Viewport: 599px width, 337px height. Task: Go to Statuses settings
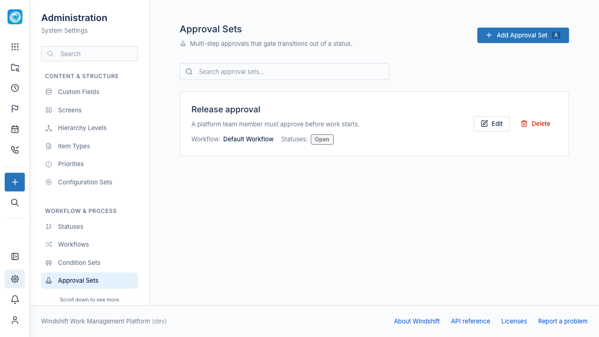[89, 227]
